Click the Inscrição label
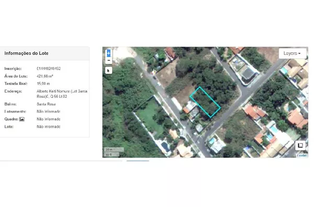This screenshot has height=207, width=314. tap(13, 68)
